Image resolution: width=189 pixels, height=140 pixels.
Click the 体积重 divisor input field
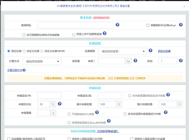coord(111,61)
